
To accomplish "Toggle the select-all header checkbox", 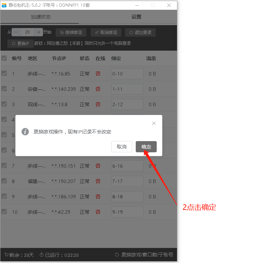I will click(x=4, y=58).
